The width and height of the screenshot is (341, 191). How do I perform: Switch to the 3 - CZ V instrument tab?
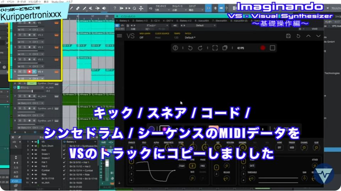pyautogui.click(x=155, y=21)
